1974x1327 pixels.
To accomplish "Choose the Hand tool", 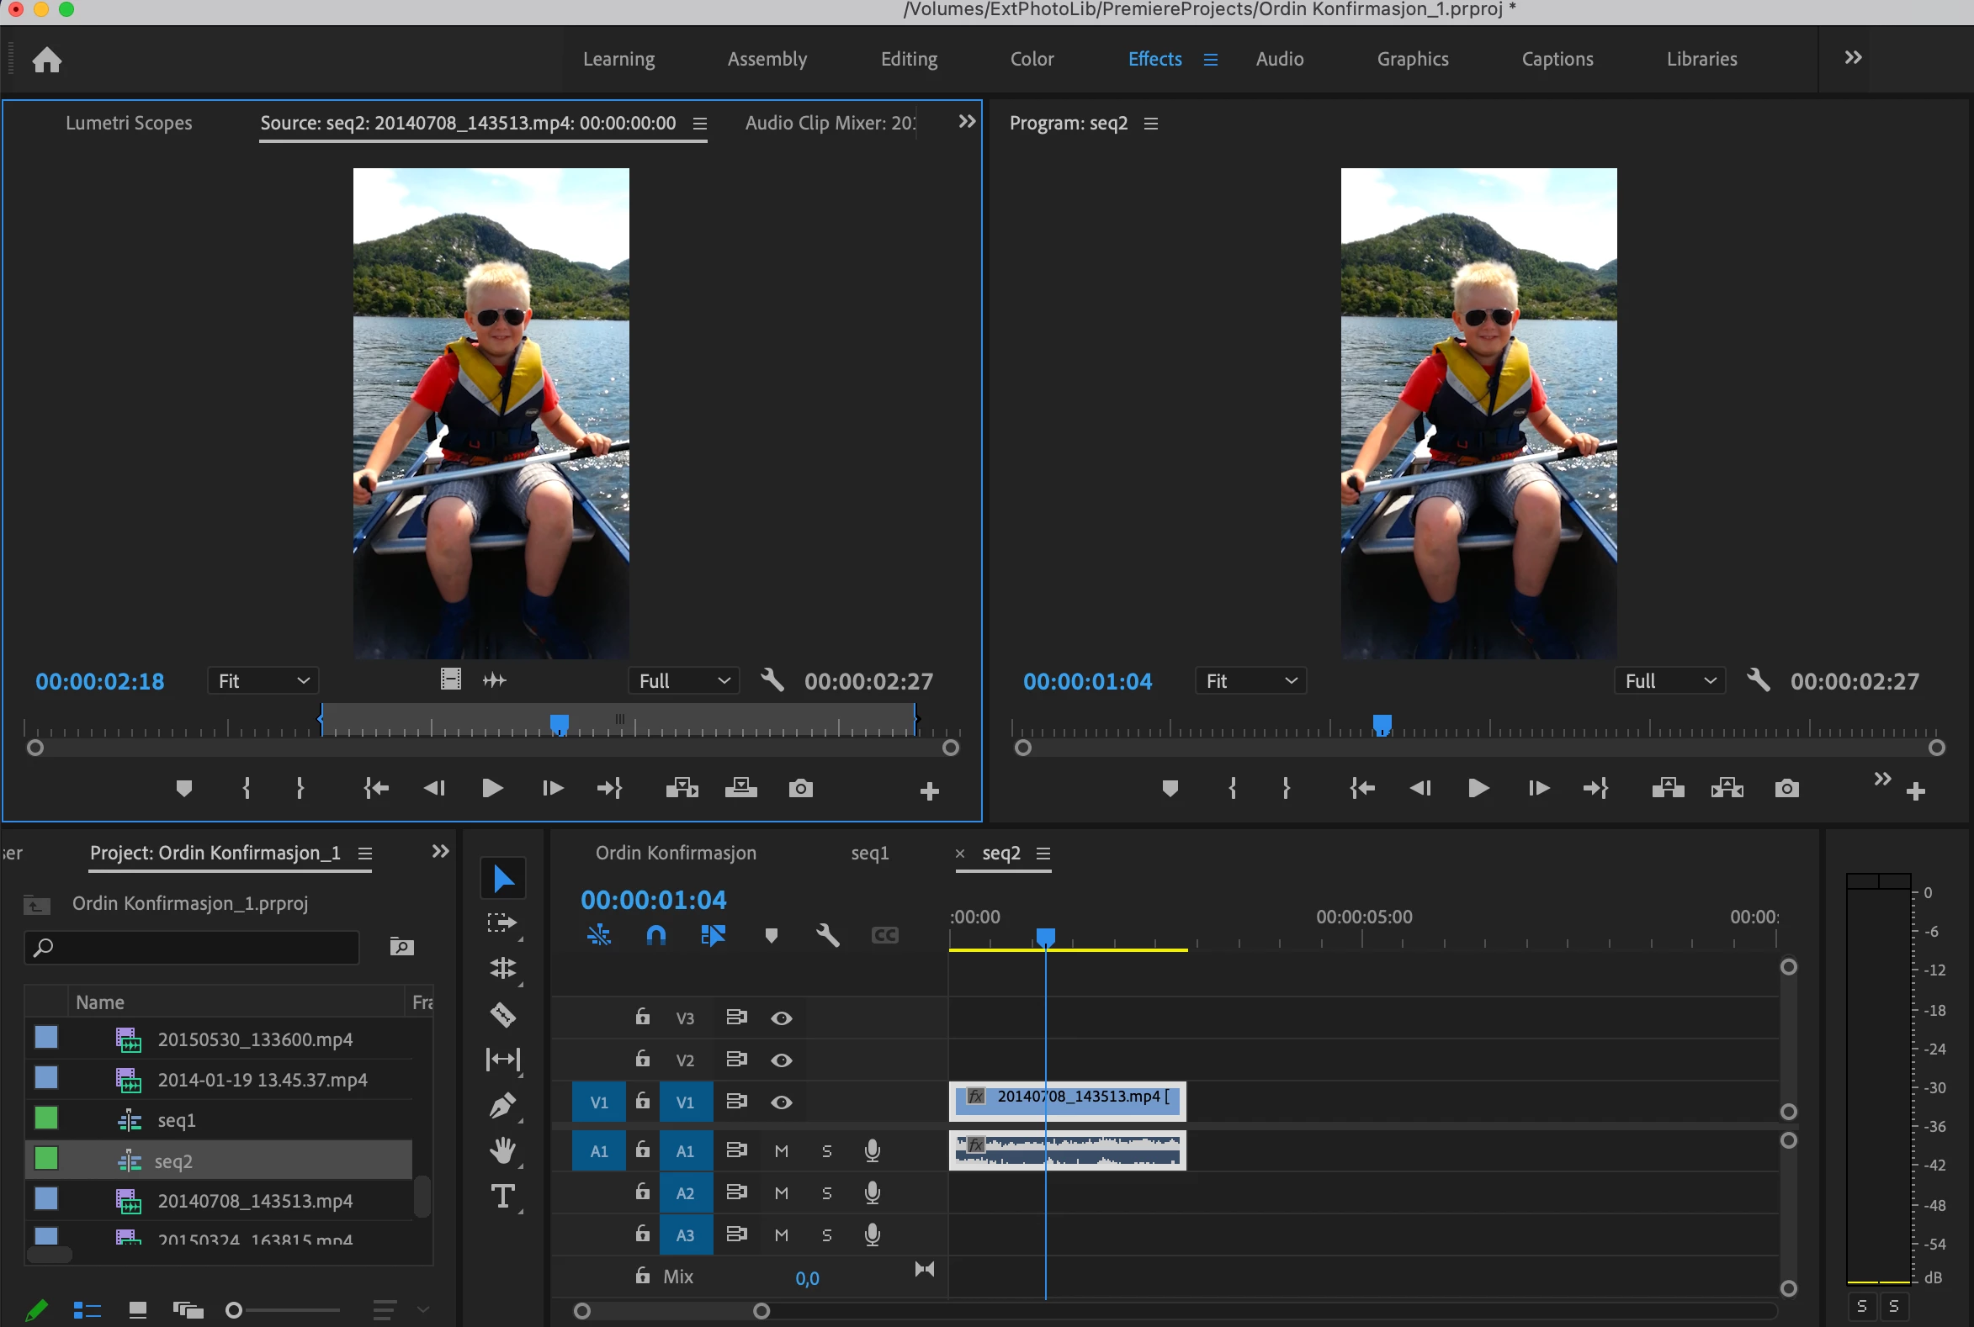I will pos(503,1150).
